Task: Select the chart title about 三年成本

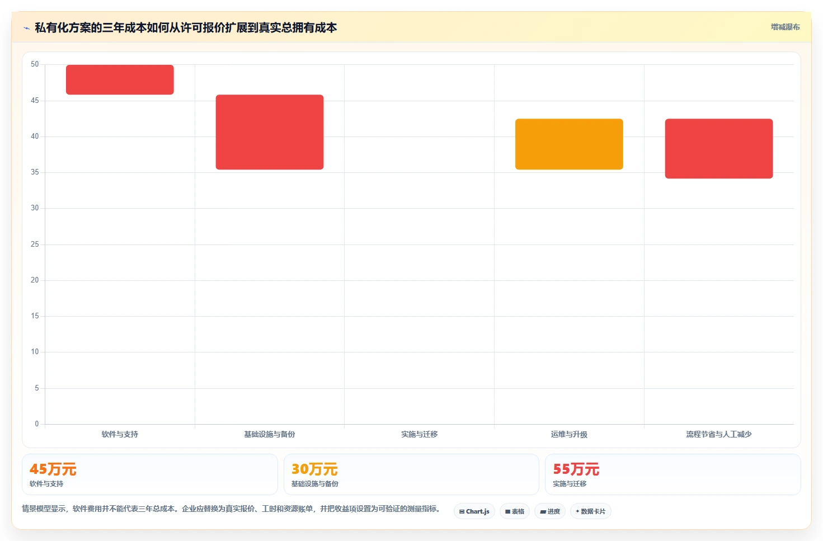Action: click(186, 27)
